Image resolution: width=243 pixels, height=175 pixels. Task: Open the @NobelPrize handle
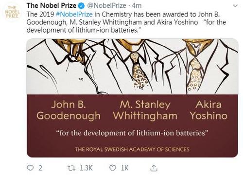click(106, 6)
